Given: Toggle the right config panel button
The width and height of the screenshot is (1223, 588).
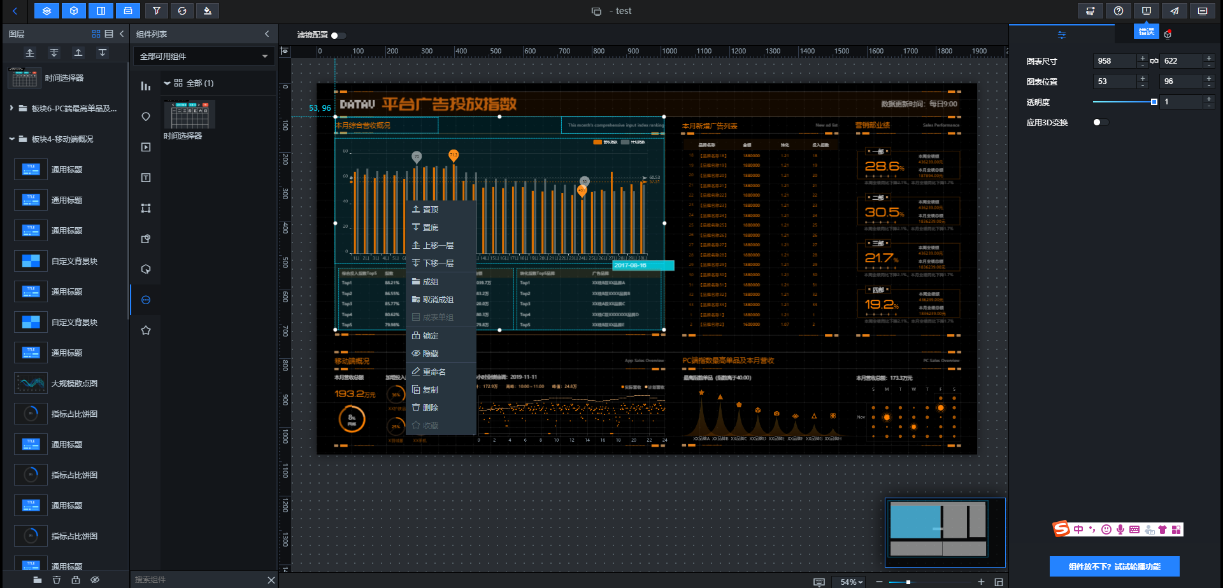Looking at the screenshot, I should point(101,11).
